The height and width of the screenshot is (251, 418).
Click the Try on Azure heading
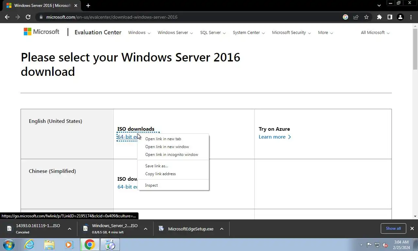[274, 129]
